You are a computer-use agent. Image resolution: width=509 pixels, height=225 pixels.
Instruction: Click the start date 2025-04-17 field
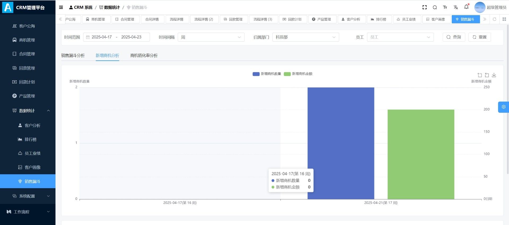pos(102,37)
